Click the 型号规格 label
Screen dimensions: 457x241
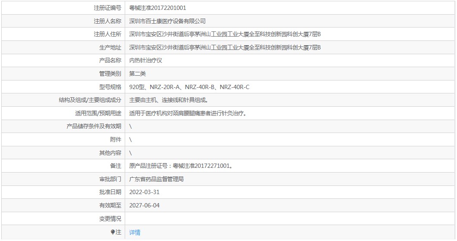(x=110, y=87)
